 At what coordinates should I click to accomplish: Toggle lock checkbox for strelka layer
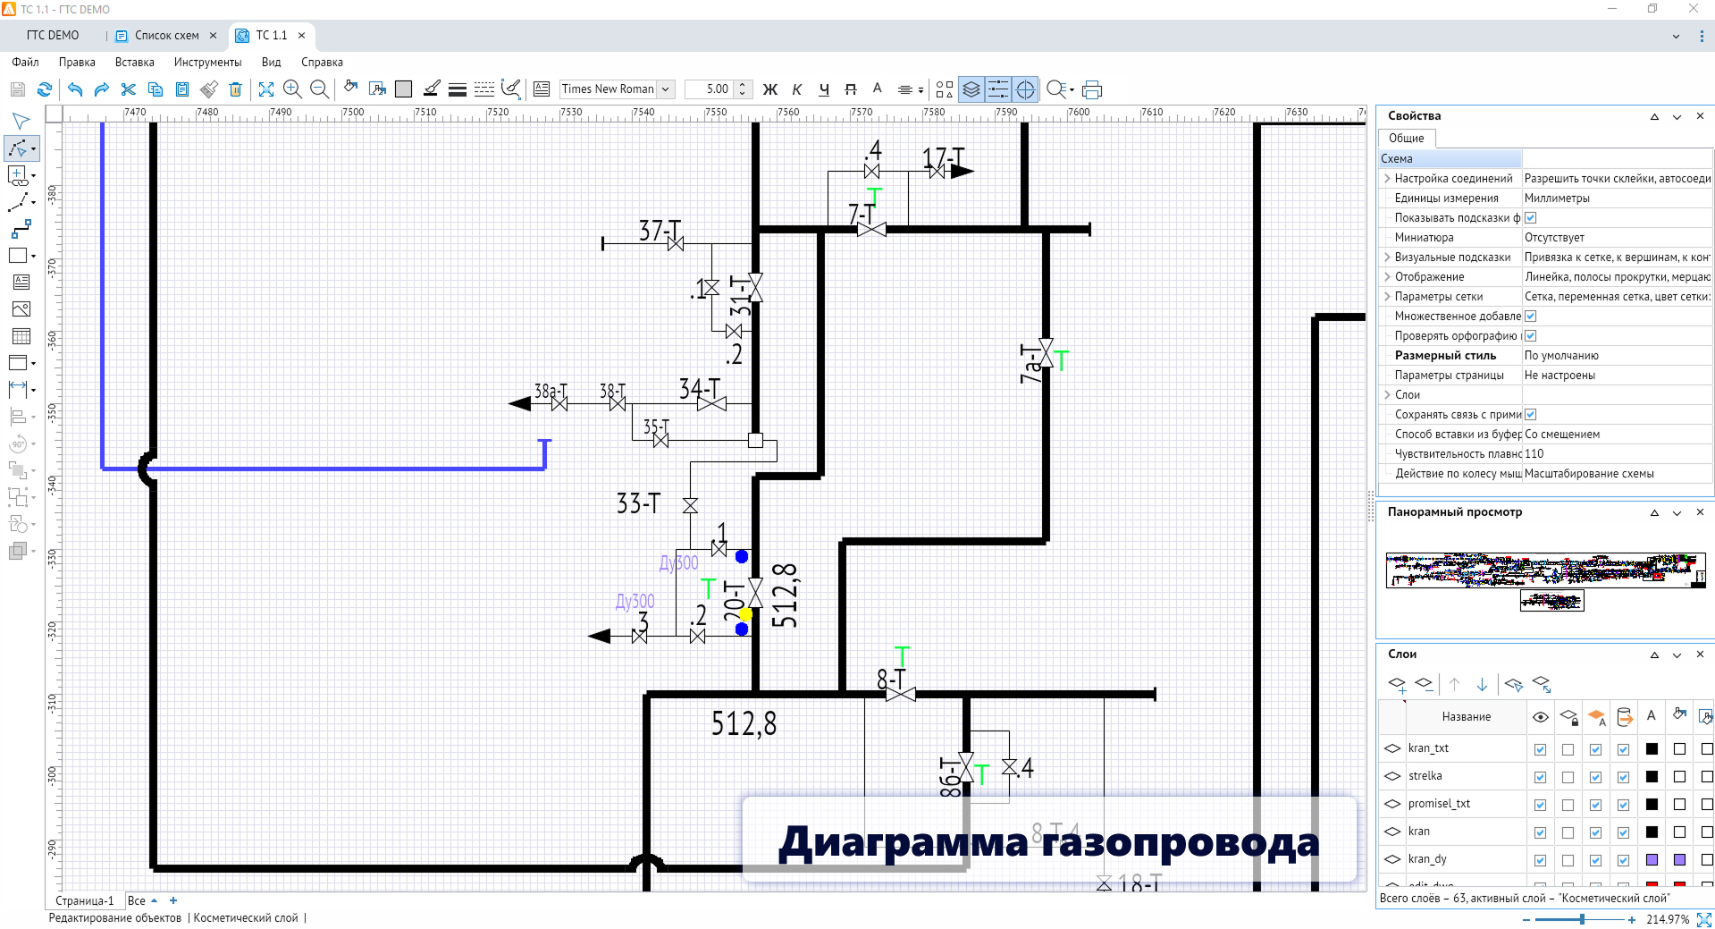[x=1568, y=777]
